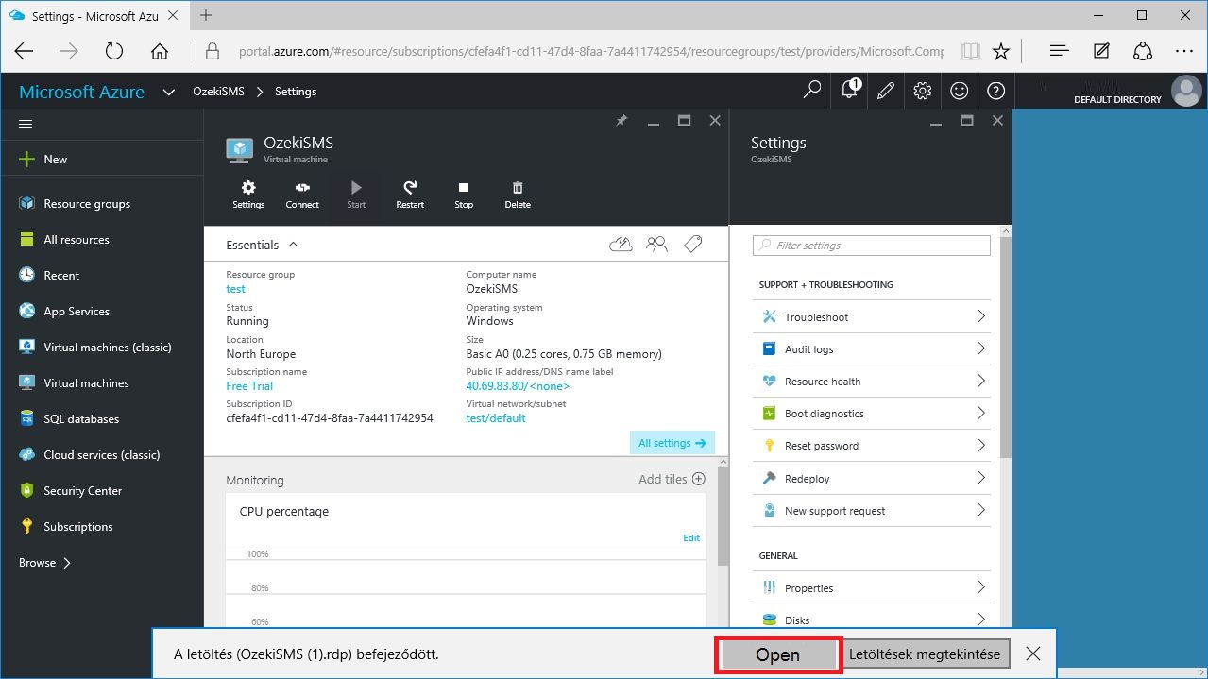Click the Connect toolbar icon
The width and height of the screenshot is (1208, 679).
[x=302, y=195]
